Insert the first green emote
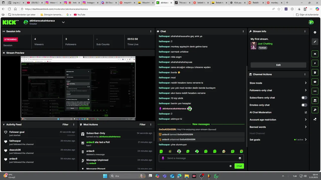The width and height of the screenshot is (321, 180). 161,151
